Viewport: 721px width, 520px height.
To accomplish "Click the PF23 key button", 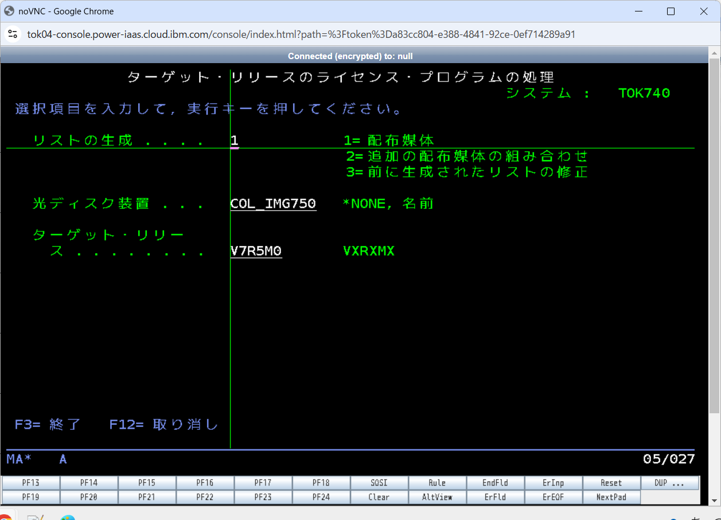I will point(263,497).
